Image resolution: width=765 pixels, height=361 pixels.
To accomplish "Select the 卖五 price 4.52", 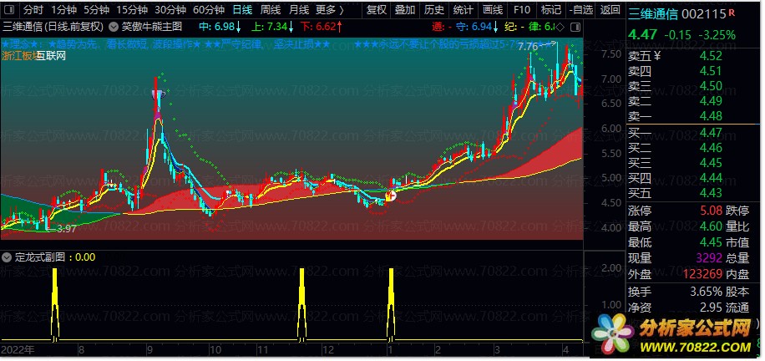I will [710, 56].
